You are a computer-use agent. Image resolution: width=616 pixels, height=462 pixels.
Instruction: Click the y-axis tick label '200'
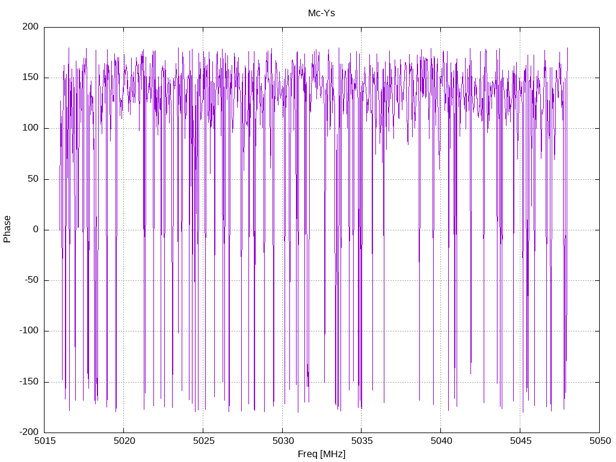pyautogui.click(x=31, y=26)
